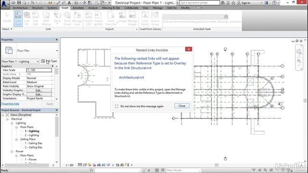Close the Properties palette

[x=57, y=39]
